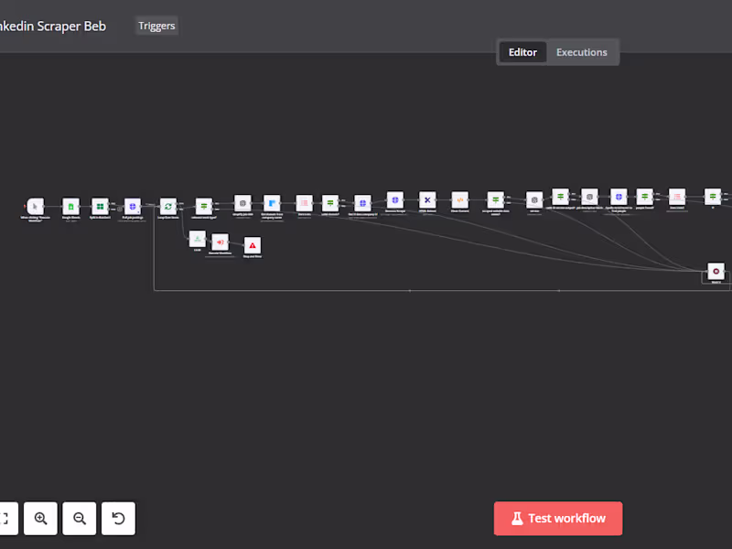732x549 pixels.
Task: Open the "Pull job postings" node
Action: pyautogui.click(x=132, y=207)
